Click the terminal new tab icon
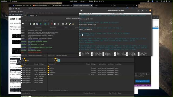Screen dimensions: 173x97 [81, 11]
